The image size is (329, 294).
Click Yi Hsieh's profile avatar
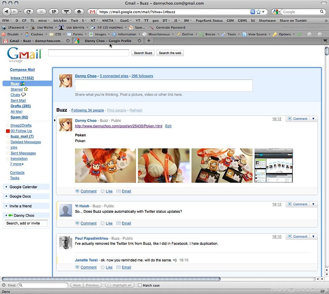(x=66, y=210)
